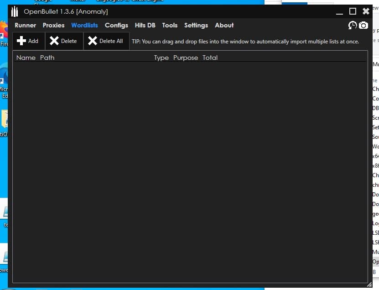Sort by the Type column header
The height and width of the screenshot is (290, 379).
pos(161,58)
